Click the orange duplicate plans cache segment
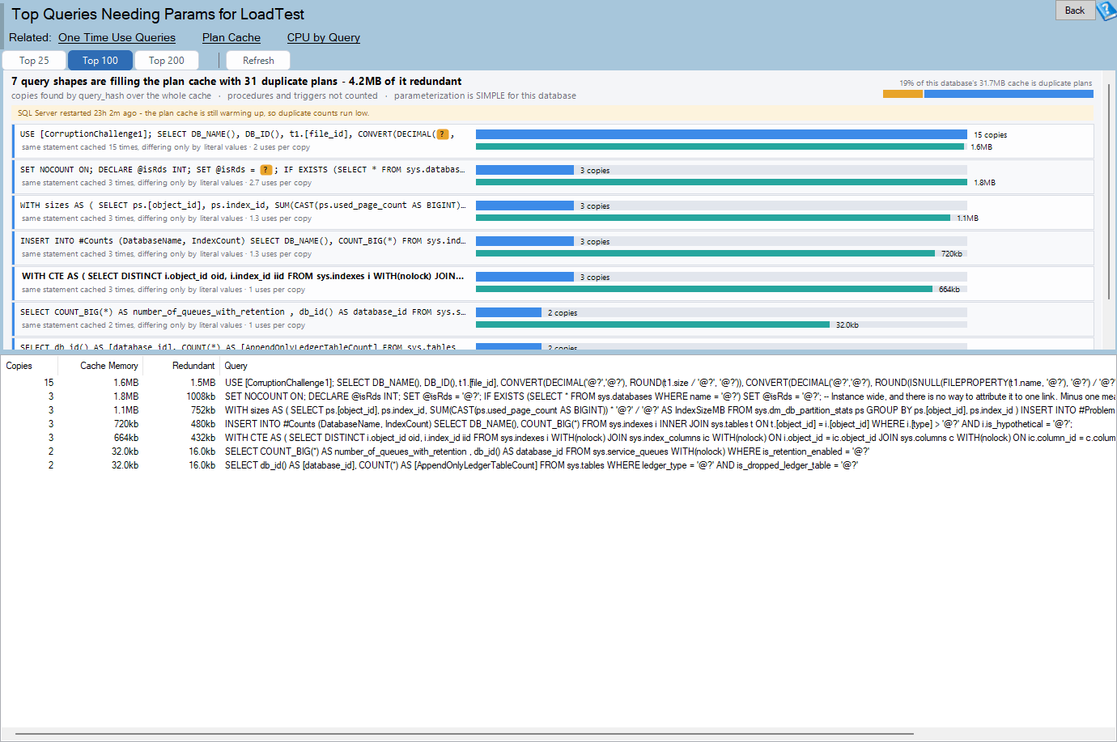The height and width of the screenshot is (742, 1117). 903,94
